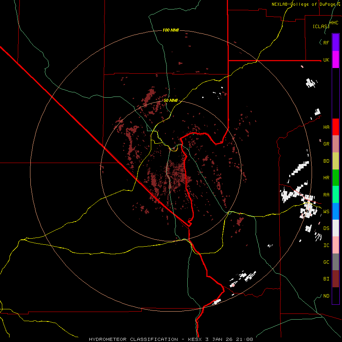
Task: Select the BI legend label
Action: coord(326,279)
